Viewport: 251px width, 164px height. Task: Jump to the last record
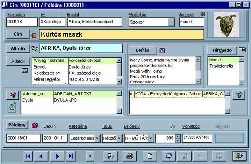(70, 156)
